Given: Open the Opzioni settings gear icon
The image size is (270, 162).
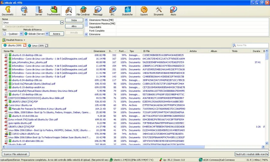Looking at the screenshot, I should pos(144,11).
